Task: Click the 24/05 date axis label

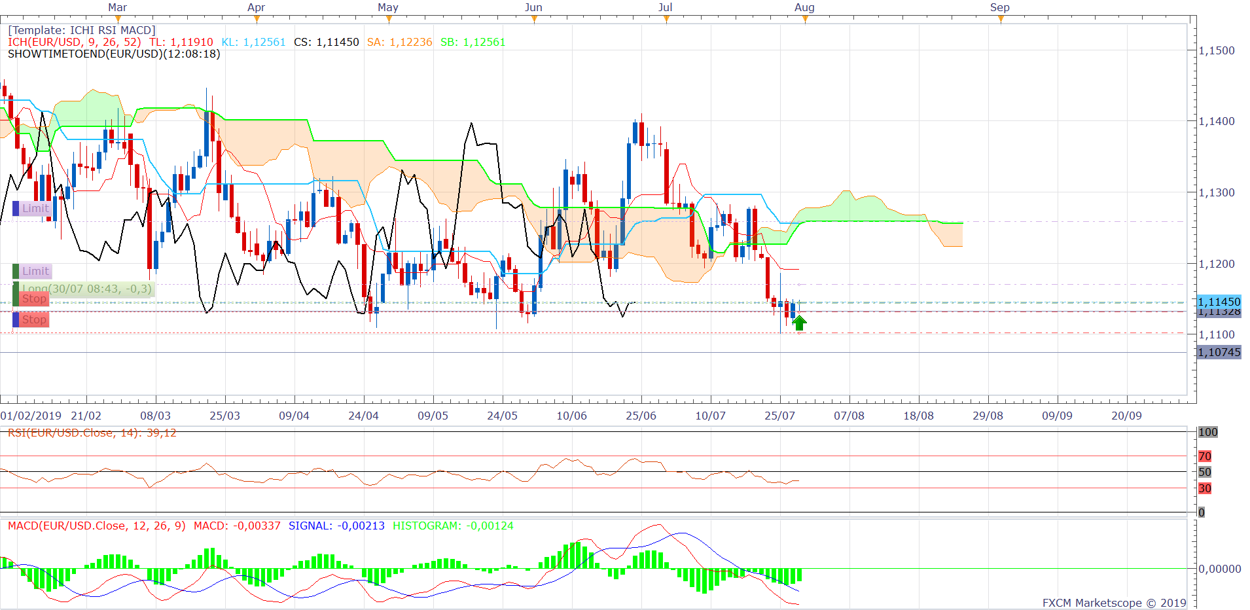Action: 503,416
